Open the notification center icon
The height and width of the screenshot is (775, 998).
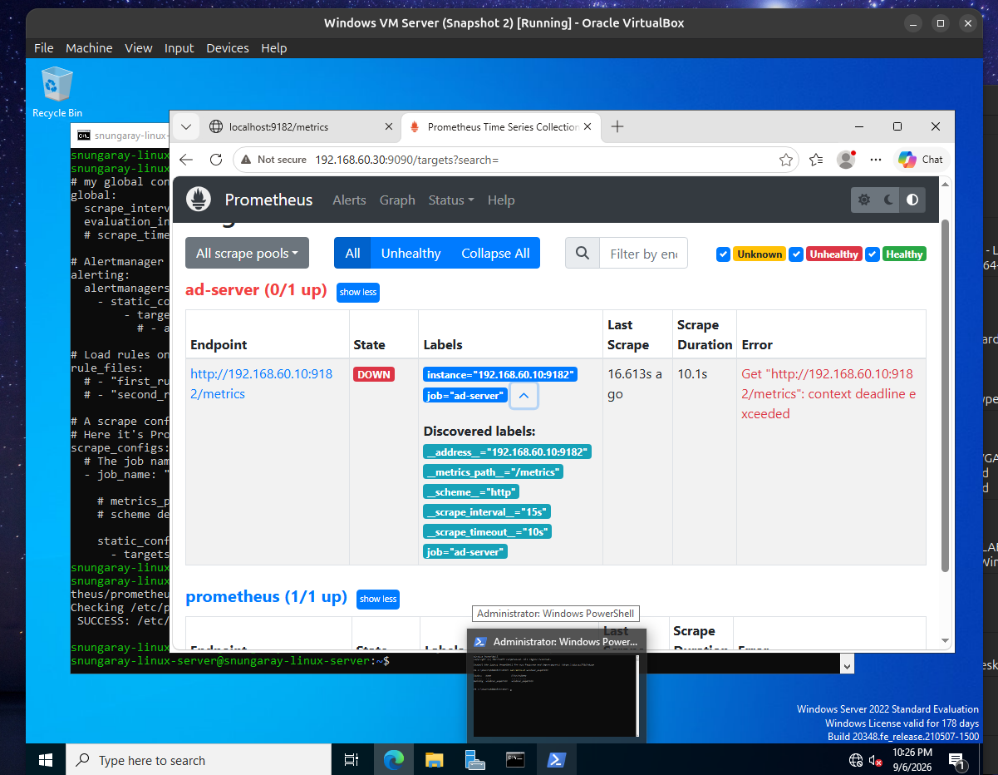point(956,760)
